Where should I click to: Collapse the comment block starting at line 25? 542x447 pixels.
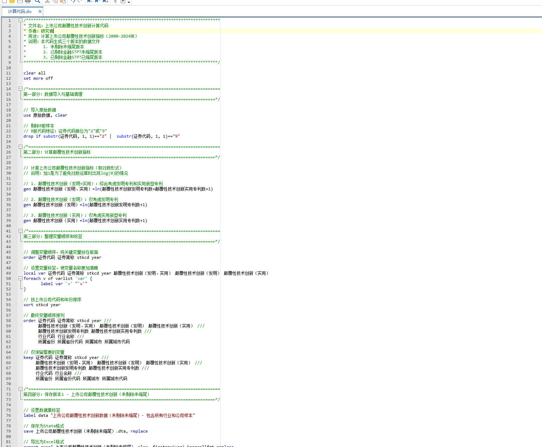point(20,147)
